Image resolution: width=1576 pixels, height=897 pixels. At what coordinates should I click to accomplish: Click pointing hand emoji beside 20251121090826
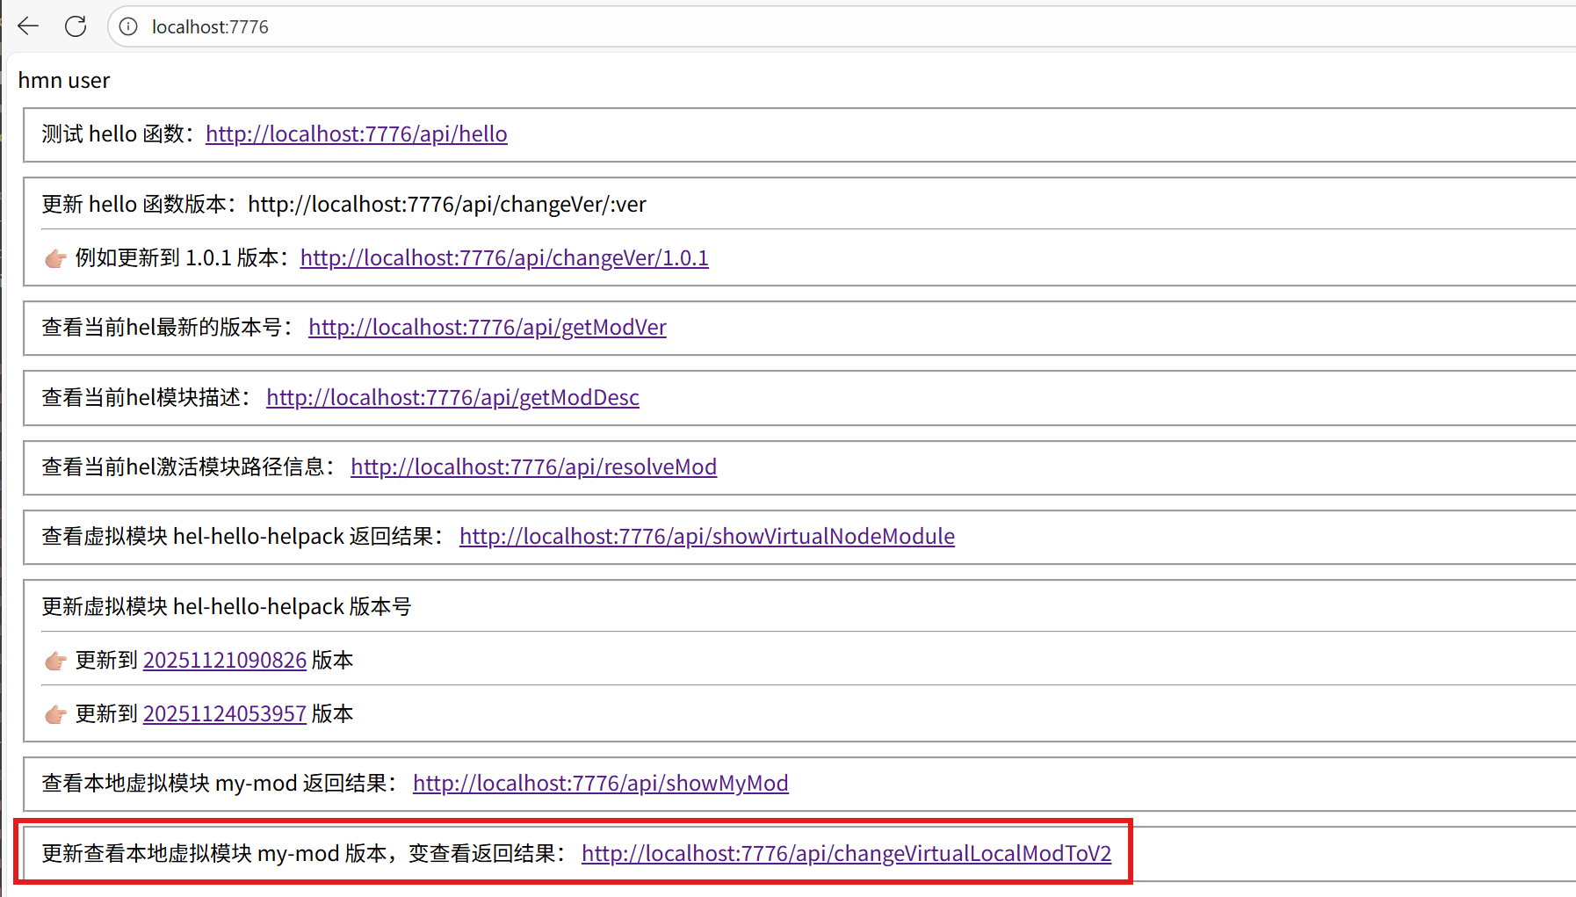tap(55, 661)
